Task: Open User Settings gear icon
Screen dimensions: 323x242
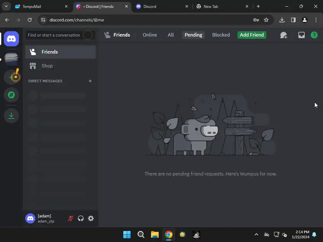Action: point(91,218)
